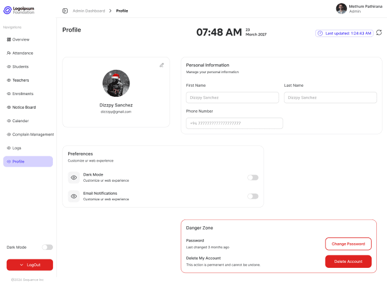The image size is (387, 287).
Task: Click the Notice Board eye icon
Action: coord(9,107)
